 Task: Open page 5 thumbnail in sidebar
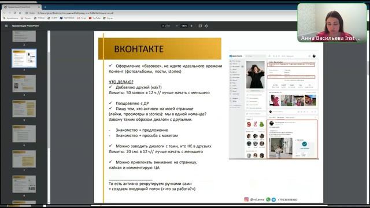tap(24, 109)
